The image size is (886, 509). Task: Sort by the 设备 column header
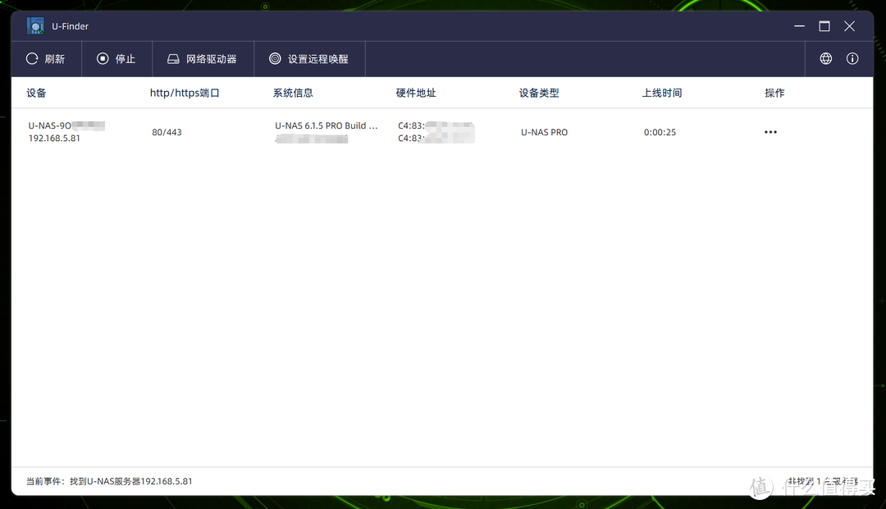[x=36, y=93]
